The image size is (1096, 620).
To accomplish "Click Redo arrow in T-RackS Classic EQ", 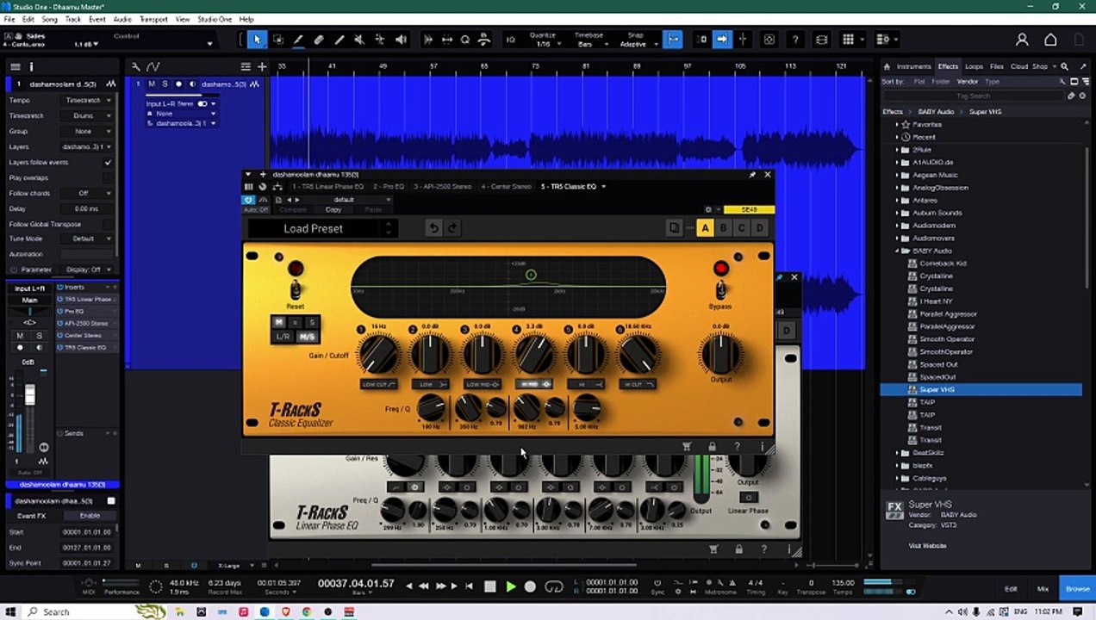I will tap(451, 228).
